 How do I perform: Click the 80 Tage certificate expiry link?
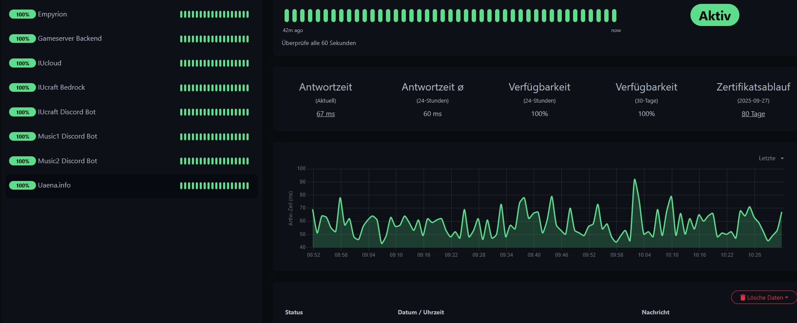(x=753, y=114)
